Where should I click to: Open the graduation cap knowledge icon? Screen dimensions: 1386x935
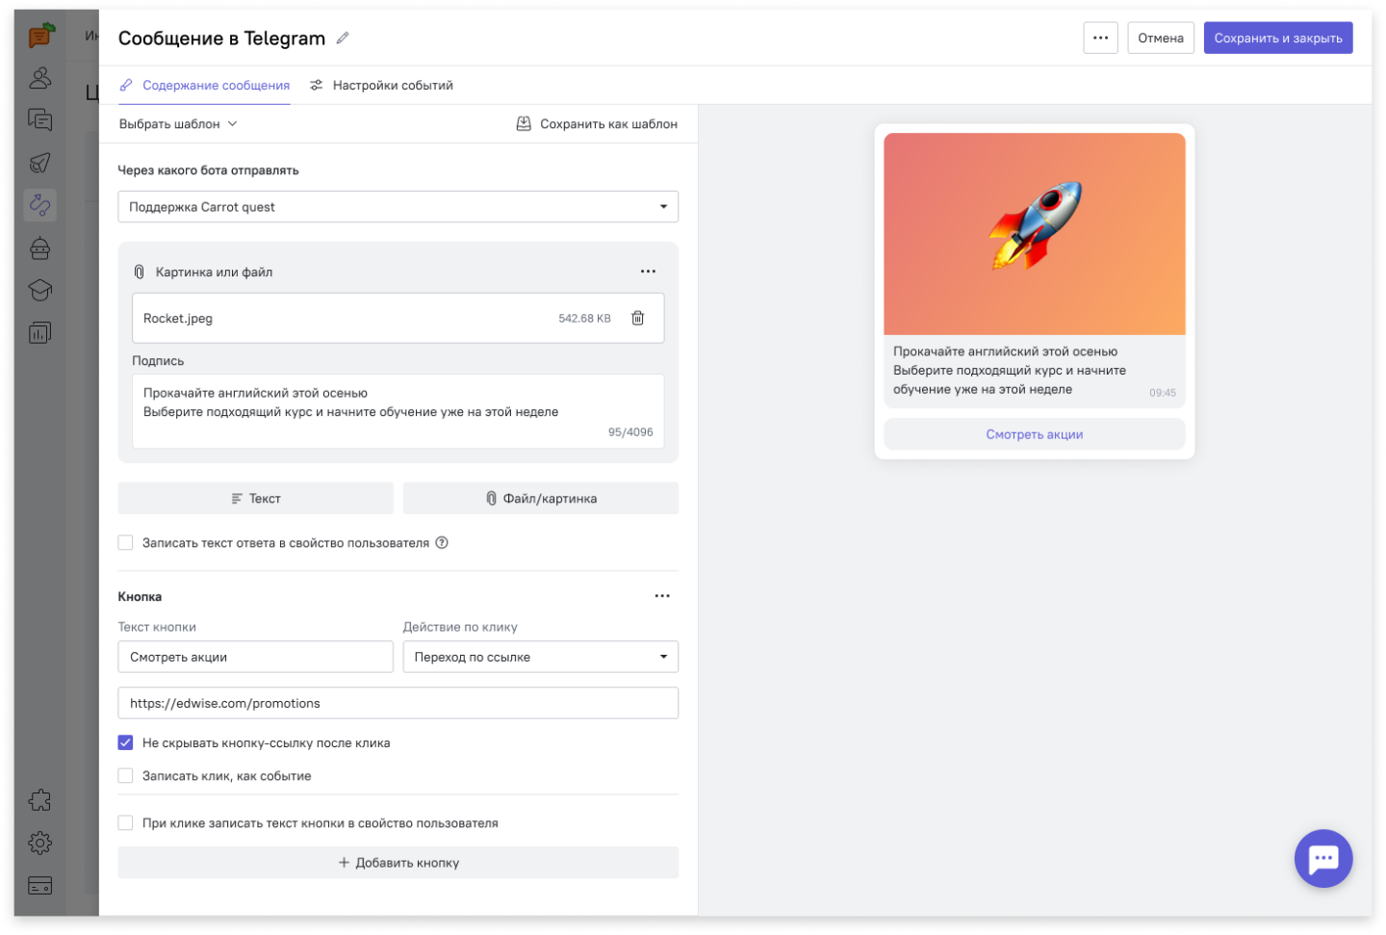(40, 290)
